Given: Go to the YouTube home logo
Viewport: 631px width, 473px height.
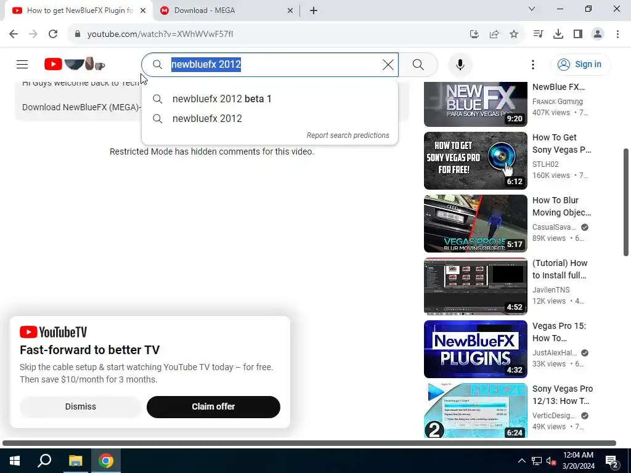Looking at the screenshot, I should pyautogui.click(x=75, y=64).
